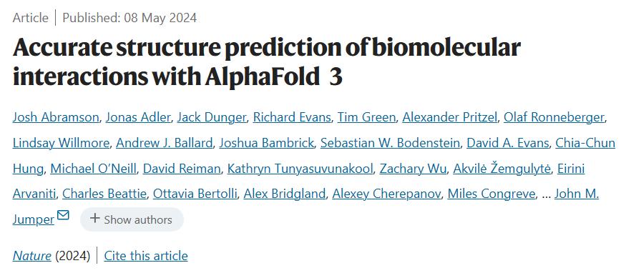Open Jonas Adler author link
The image size is (631, 273).
coord(139,117)
